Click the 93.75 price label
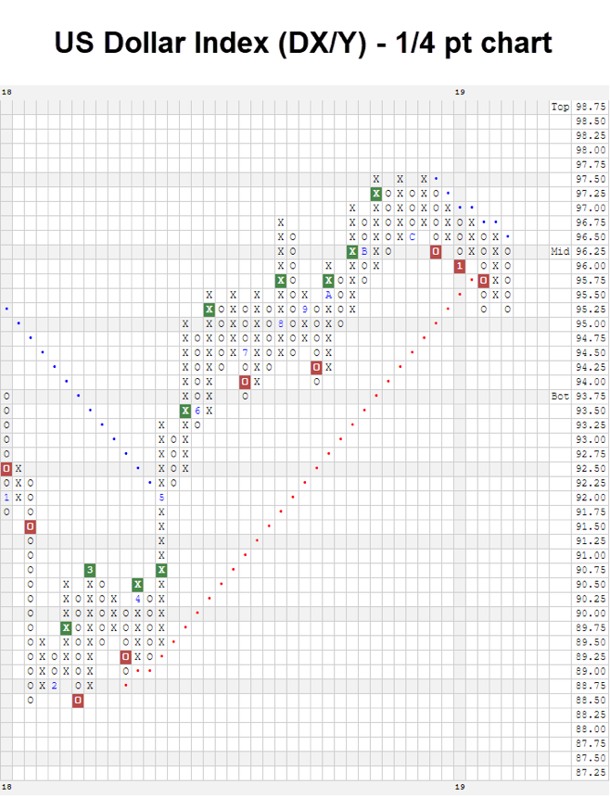The image size is (610, 797). point(591,396)
